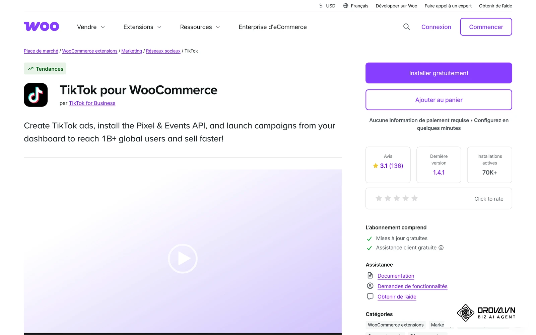Image resolution: width=536 pixels, height=335 pixels.
Task: Open the search magnifier icon
Action: click(406, 27)
